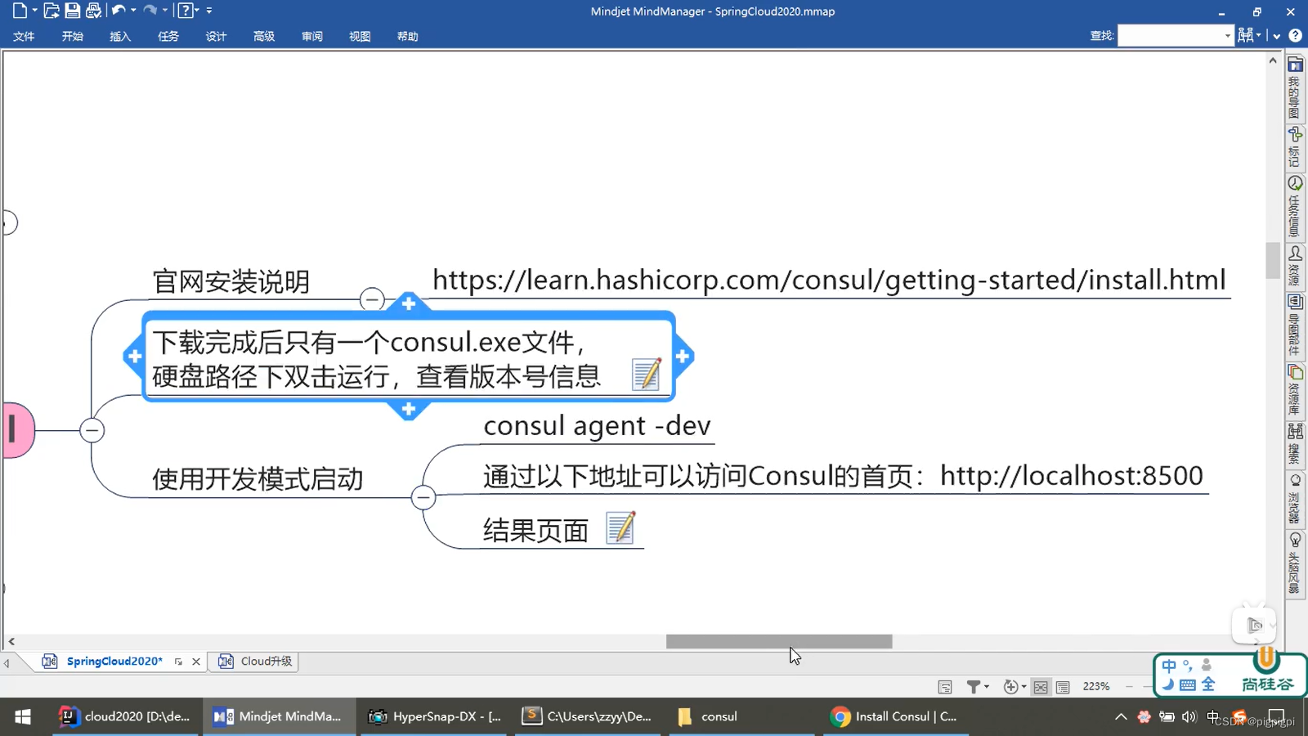Click the 223% zoom level
Screen dimensions: 1308x736
pos(1096,687)
